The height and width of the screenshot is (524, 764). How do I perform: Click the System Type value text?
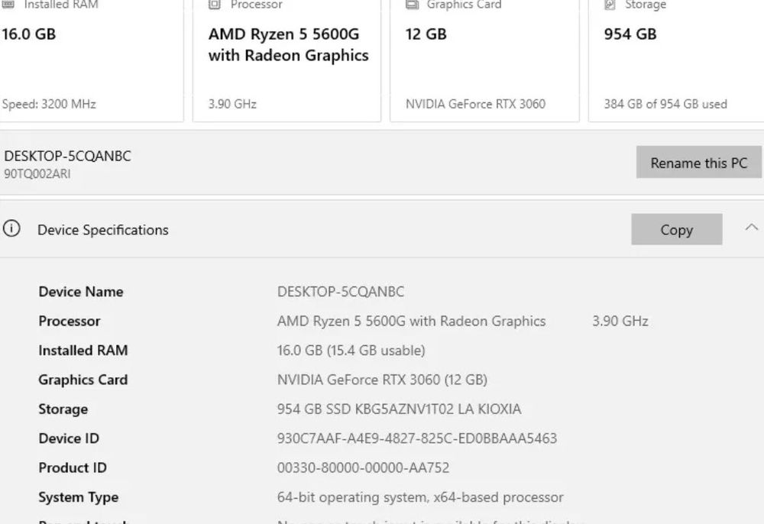419,497
